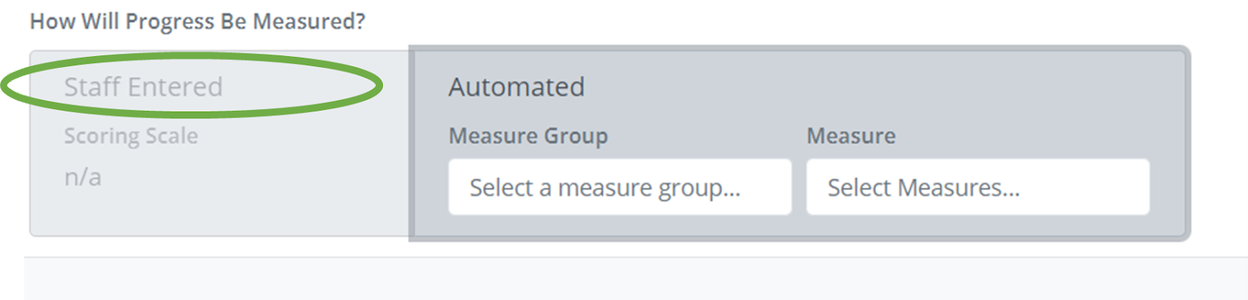Open the Select a measure group dropdown

coord(620,187)
